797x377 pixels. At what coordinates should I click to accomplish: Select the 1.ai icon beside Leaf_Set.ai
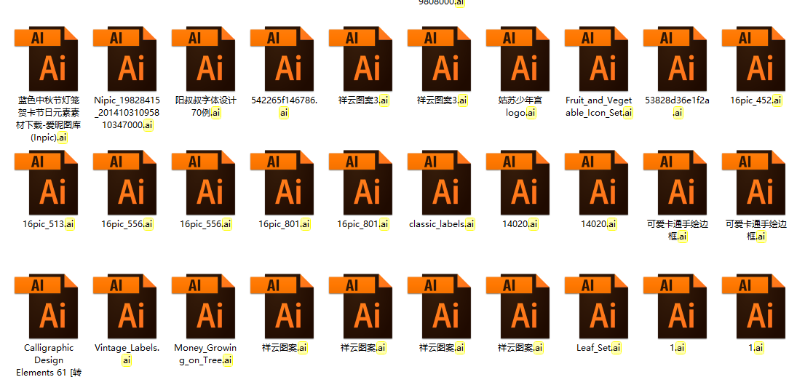(x=675, y=306)
